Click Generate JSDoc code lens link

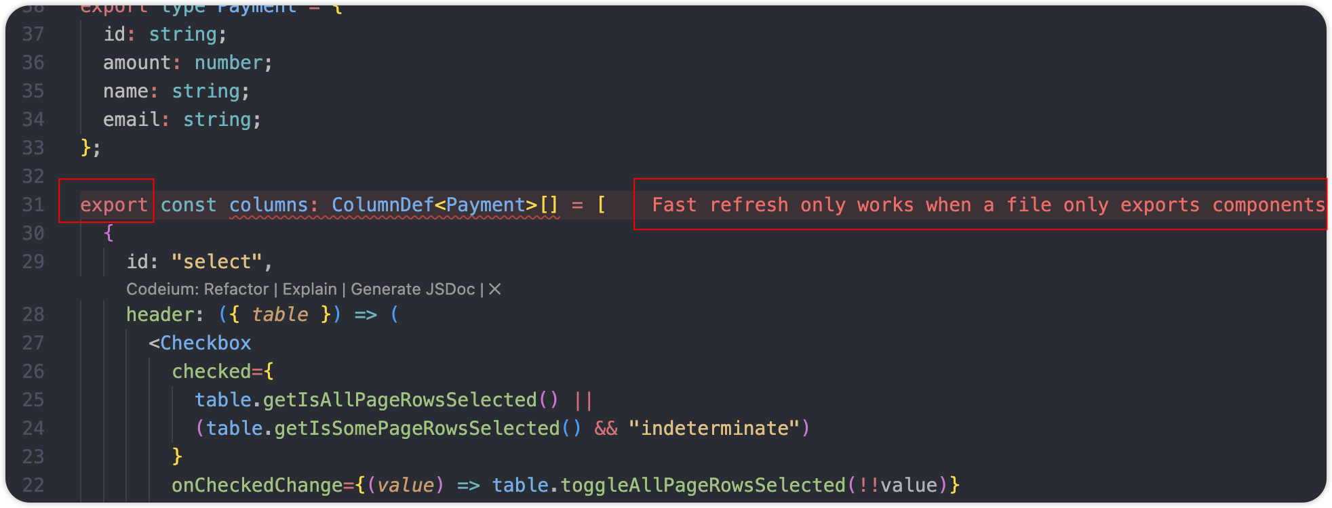pyautogui.click(x=412, y=289)
